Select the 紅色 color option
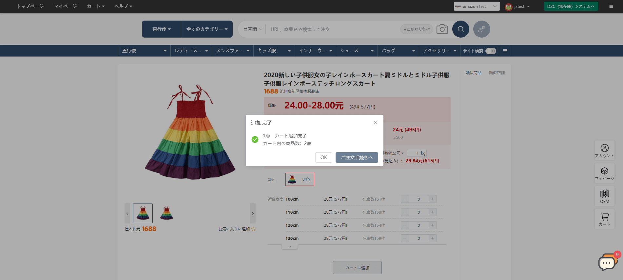 click(300, 179)
